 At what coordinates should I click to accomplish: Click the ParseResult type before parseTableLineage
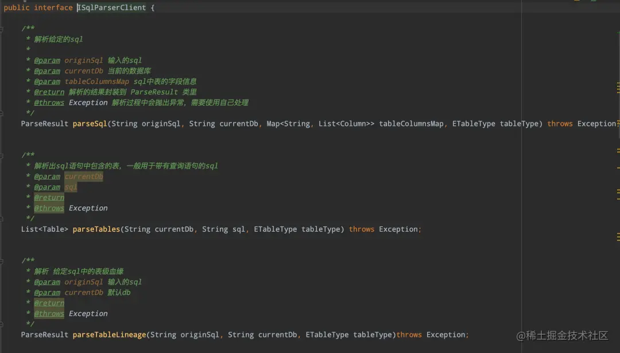point(45,335)
